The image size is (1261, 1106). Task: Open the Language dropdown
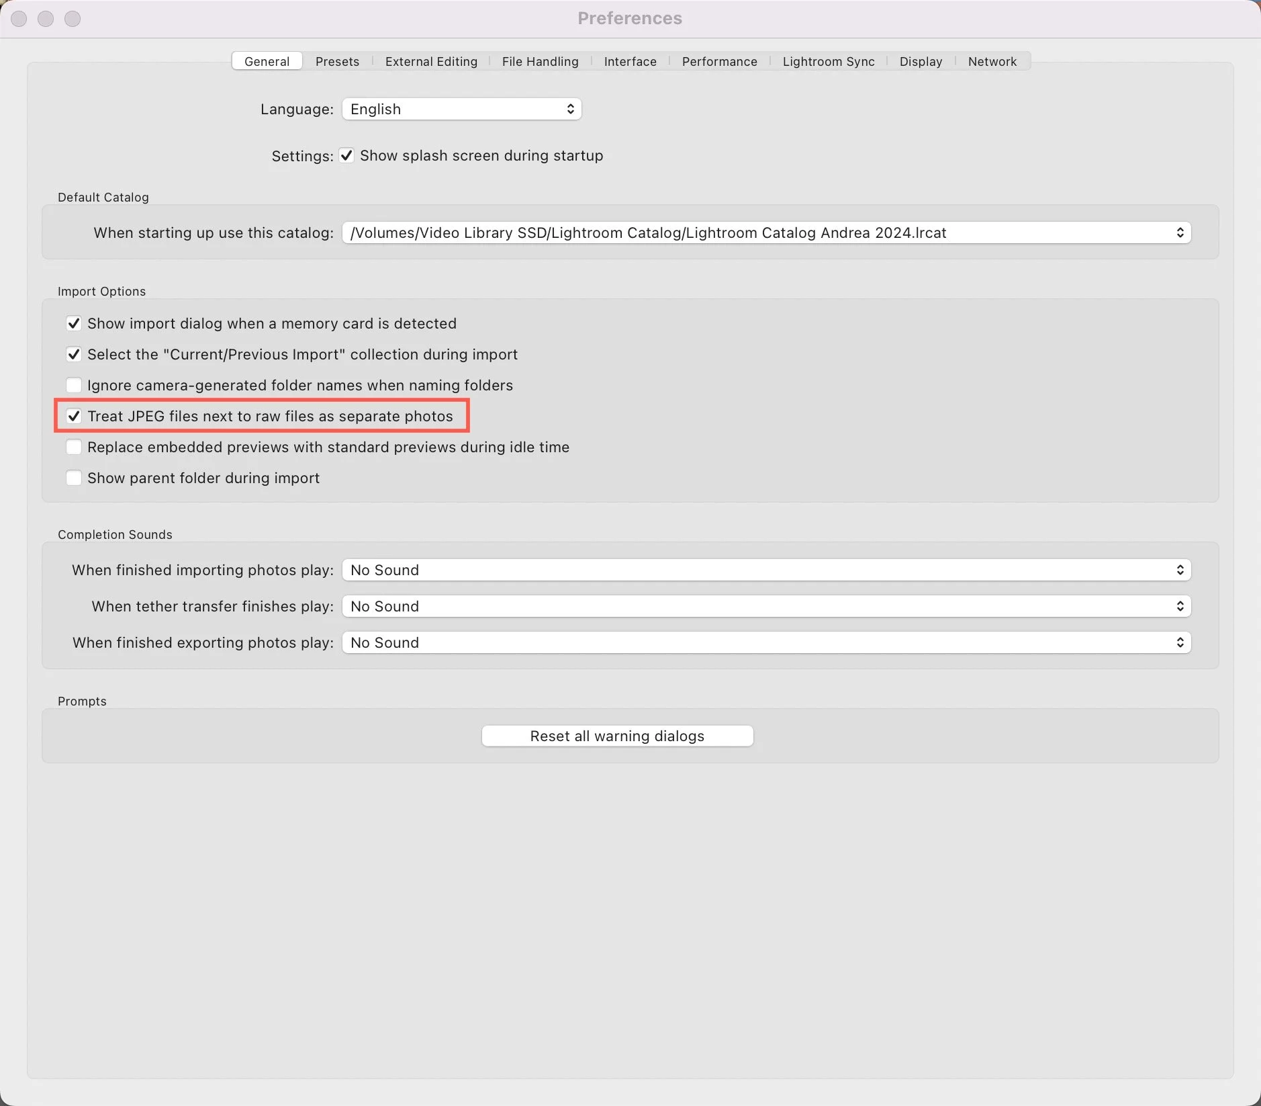click(x=461, y=108)
